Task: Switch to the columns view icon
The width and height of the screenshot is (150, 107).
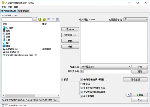Action: point(49,19)
